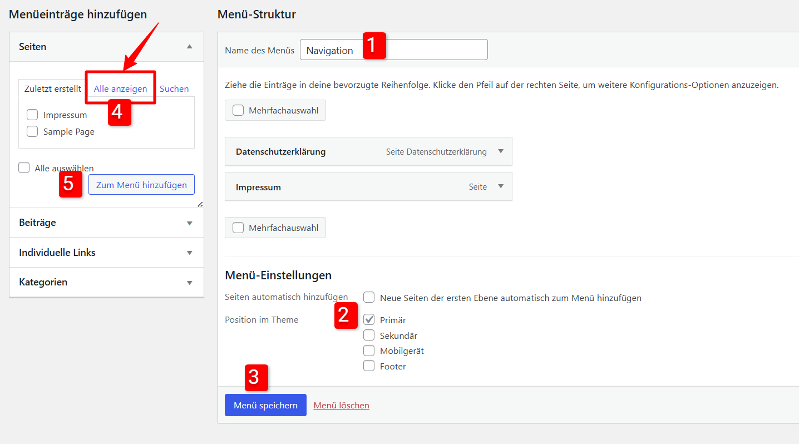Open Datenschutzerklärung menu item options arrow

pos(500,151)
